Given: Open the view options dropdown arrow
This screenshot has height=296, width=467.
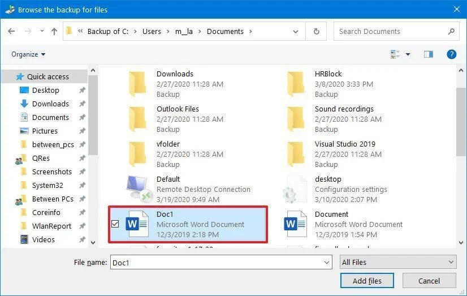Looking at the screenshot, I should [408, 55].
